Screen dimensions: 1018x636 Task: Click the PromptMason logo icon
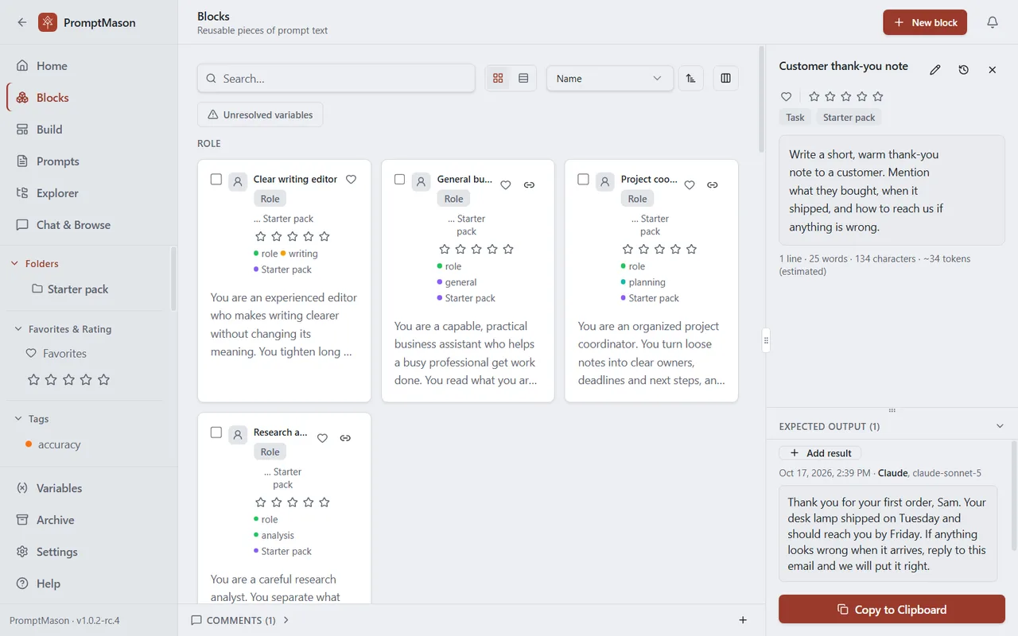[x=48, y=22]
